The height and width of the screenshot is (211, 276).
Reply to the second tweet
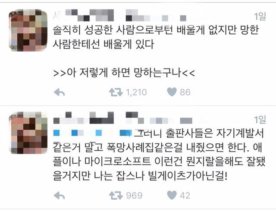pyautogui.click(x=60, y=195)
